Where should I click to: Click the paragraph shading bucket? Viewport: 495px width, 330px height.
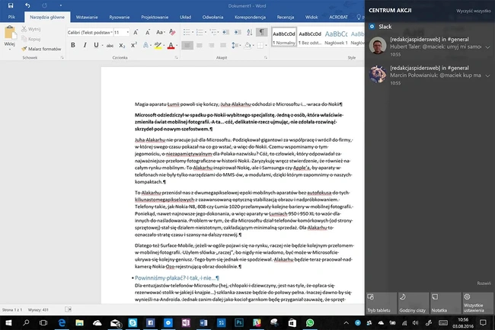point(247,46)
